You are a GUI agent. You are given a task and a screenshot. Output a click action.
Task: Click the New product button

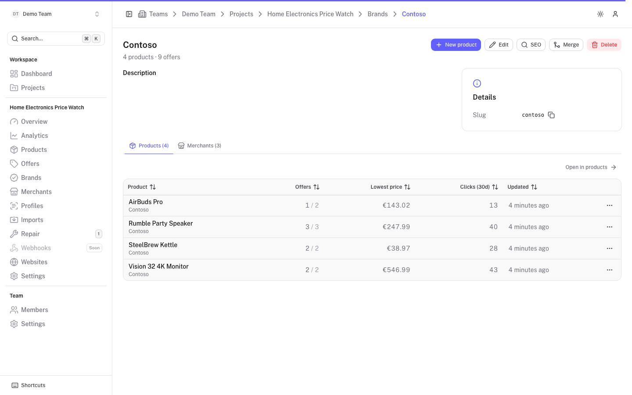(456, 45)
